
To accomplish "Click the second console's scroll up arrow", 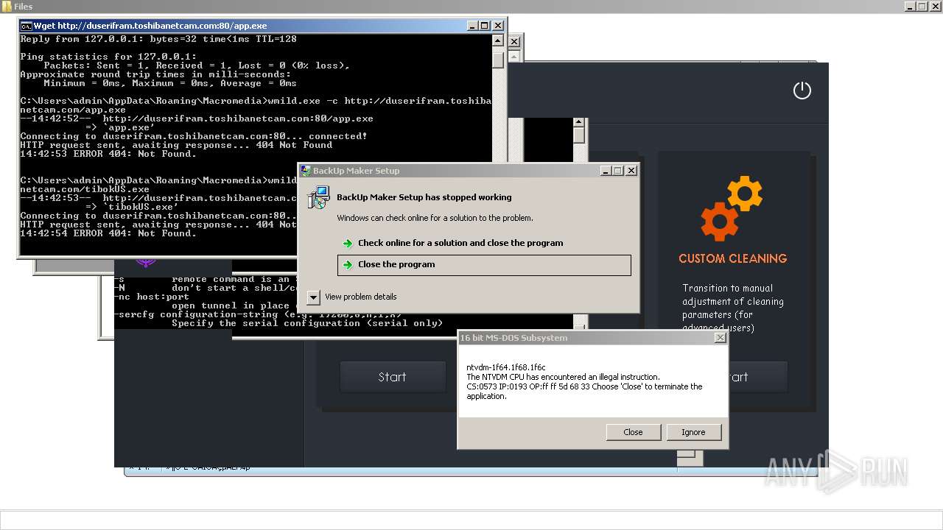I will (x=579, y=123).
